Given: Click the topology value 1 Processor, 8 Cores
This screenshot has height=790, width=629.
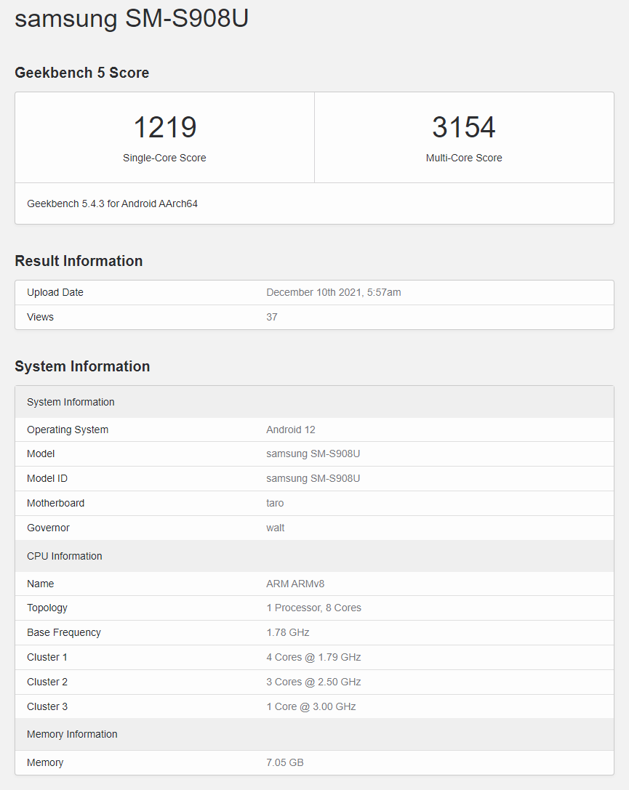Looking at the screenshot, I should pyautogui.click(x=313, y=608).
